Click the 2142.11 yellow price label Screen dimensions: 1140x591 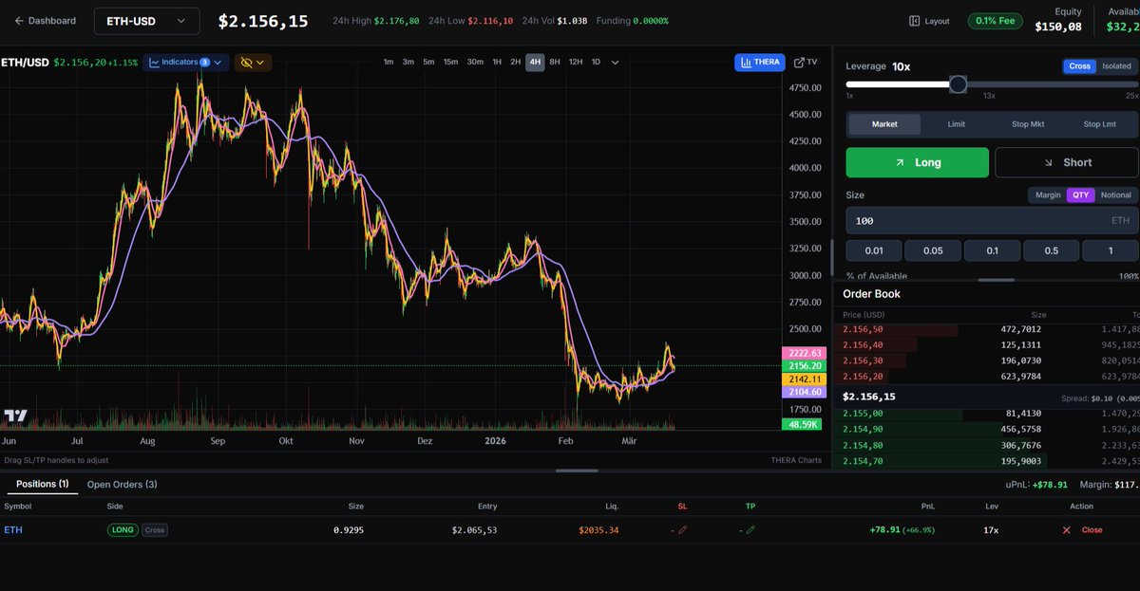coord(804,379)
